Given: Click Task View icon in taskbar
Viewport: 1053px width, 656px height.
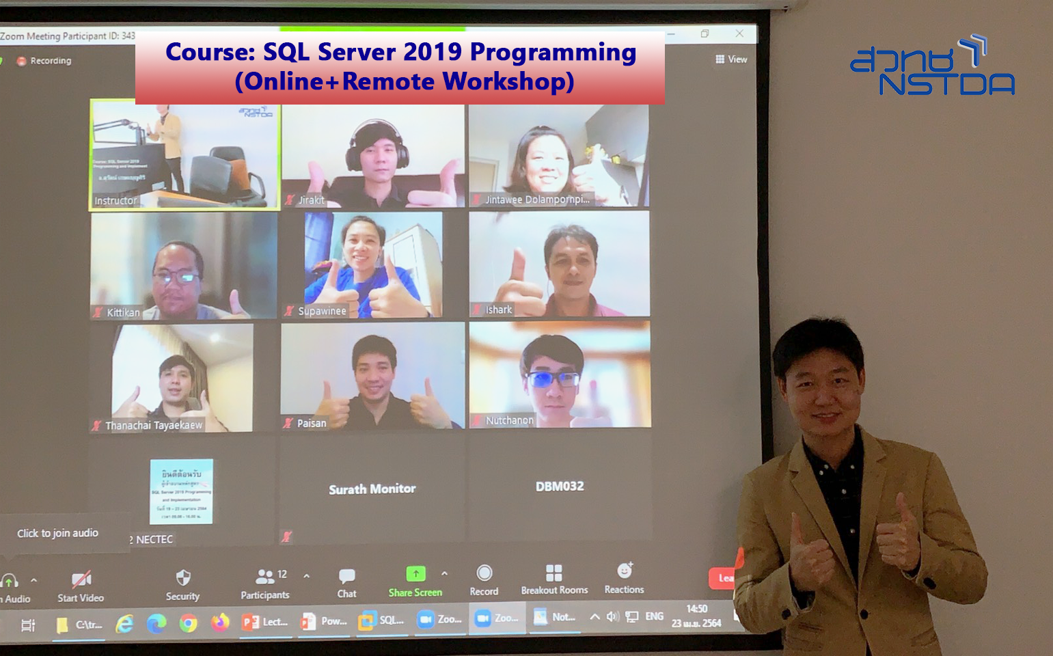Looking at the screenshot, I should pos(28,625).
